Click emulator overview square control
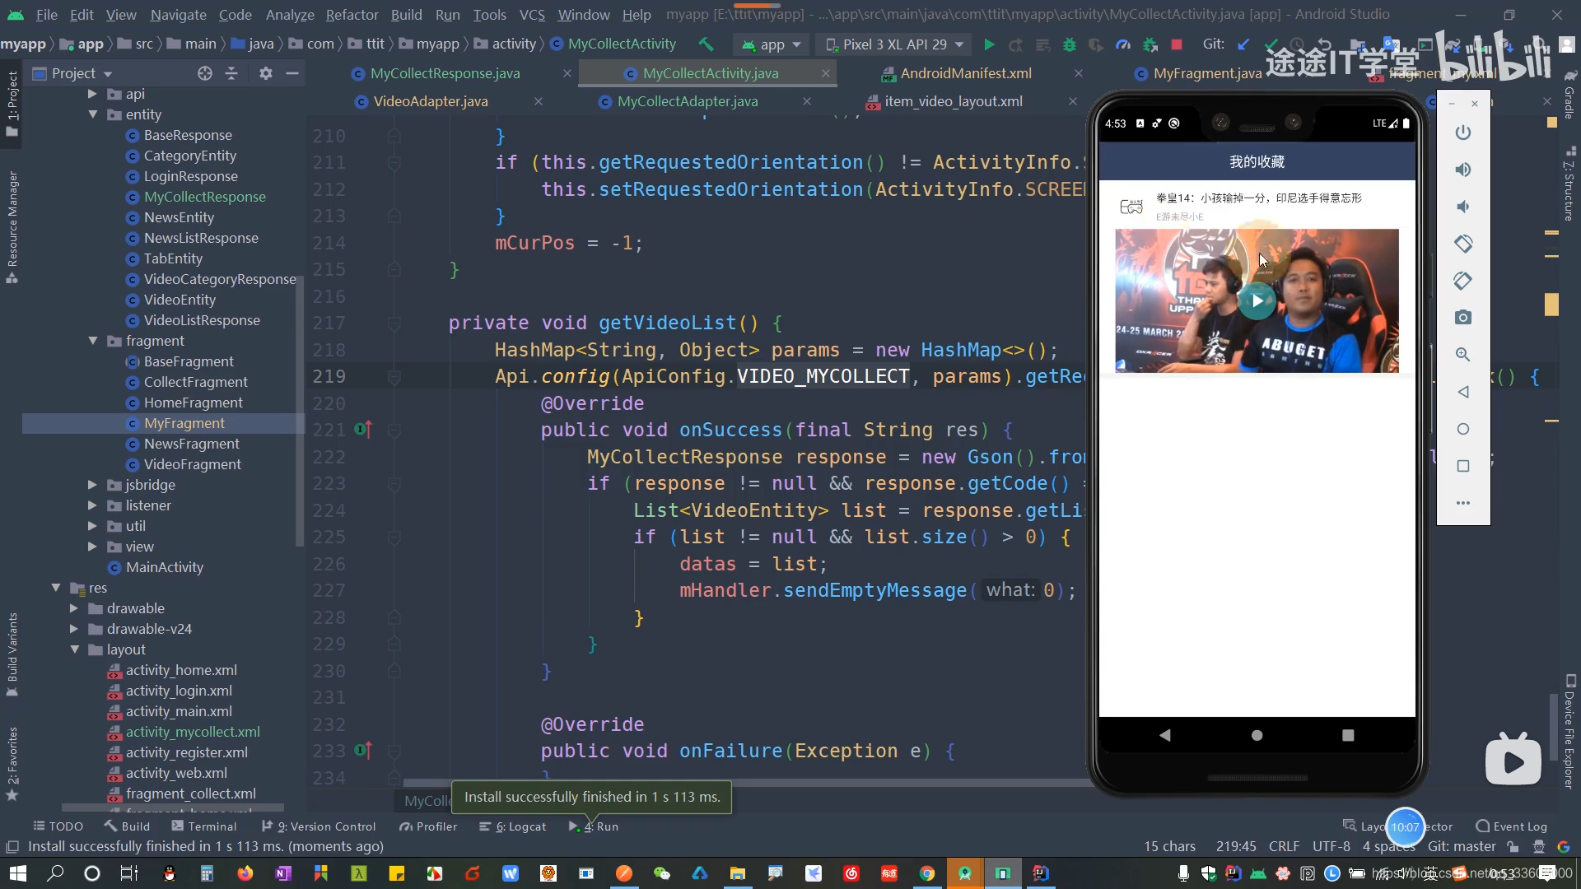Screen dimensions: 1581x889 tap(1463, 466)
